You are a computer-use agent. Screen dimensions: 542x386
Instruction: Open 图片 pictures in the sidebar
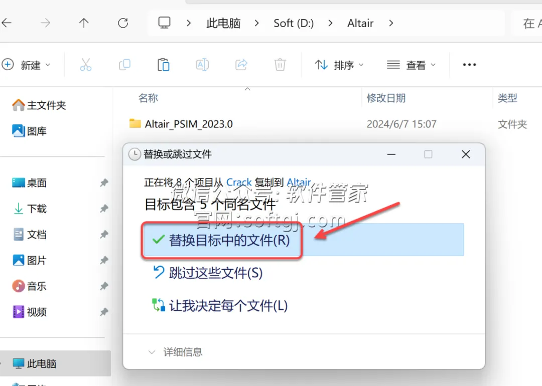pos(29,260)
